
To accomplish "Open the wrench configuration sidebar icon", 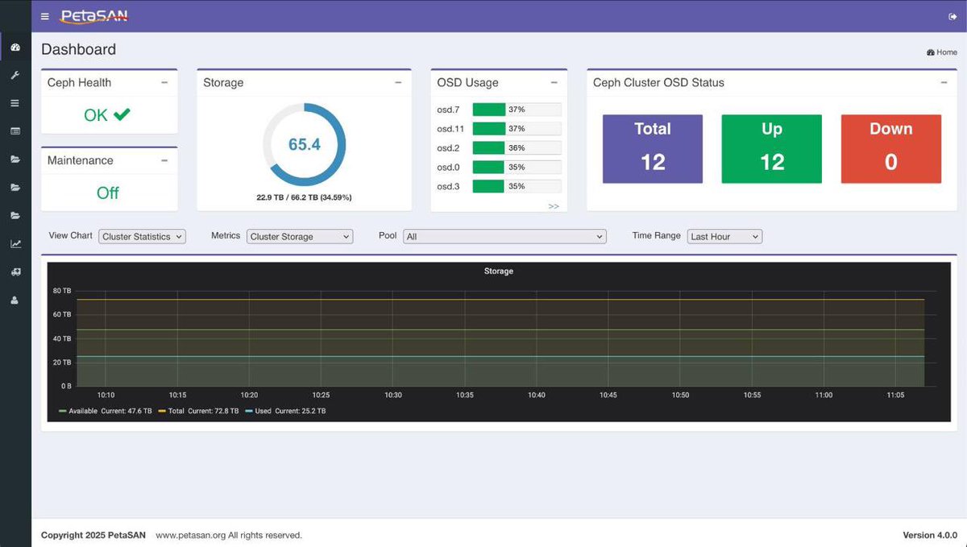I will 15,75.
